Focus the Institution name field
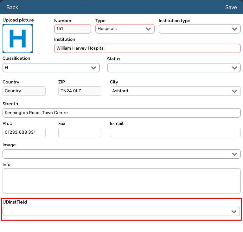The image size is (243, 232). [x=147, y=48]
